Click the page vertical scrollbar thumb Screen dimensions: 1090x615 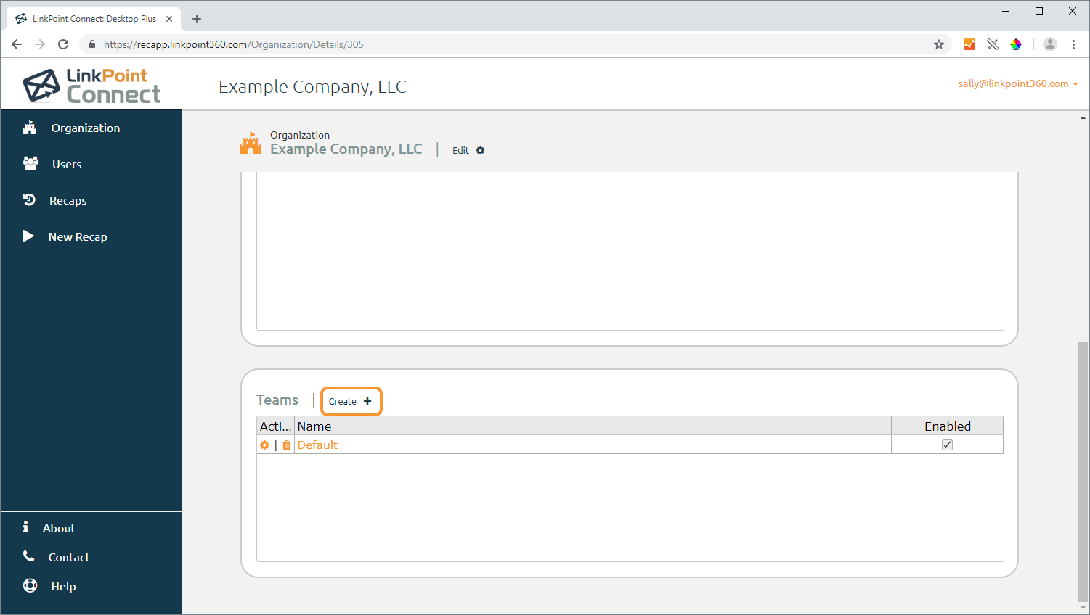(x=1083, y=471)
